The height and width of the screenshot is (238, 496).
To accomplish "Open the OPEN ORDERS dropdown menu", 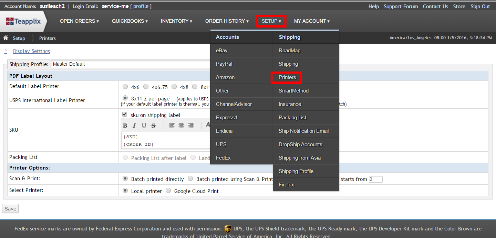I will [x=79, y=21].
